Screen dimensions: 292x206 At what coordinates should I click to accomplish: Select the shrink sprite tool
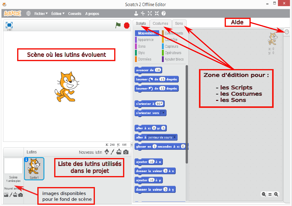click(157, 13)
